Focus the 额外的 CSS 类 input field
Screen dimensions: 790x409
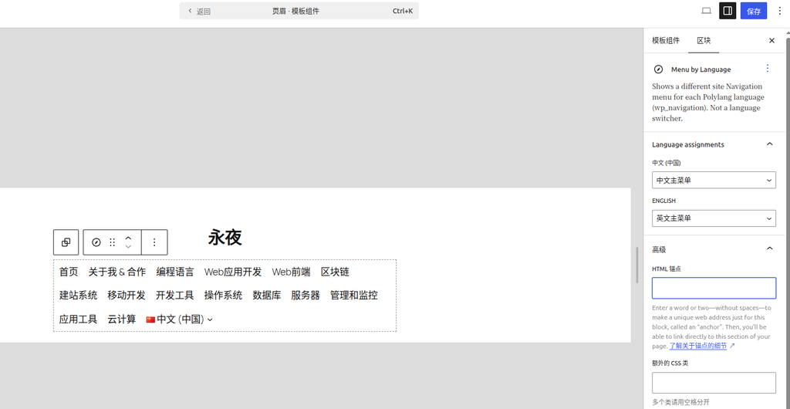(x=714, y=383)
